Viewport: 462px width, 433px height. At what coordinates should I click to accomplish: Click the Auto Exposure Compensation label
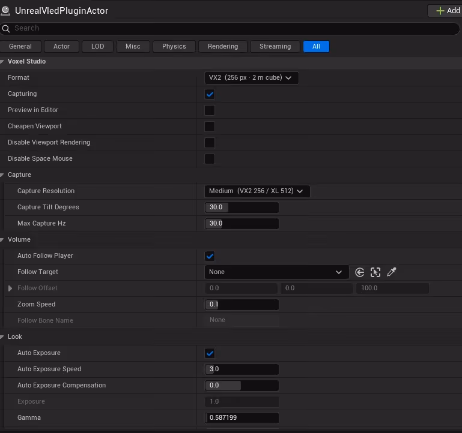click(62, 386)
